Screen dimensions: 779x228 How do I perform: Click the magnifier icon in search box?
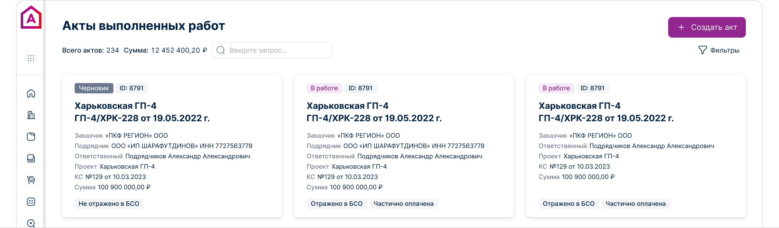pos(221,50)
